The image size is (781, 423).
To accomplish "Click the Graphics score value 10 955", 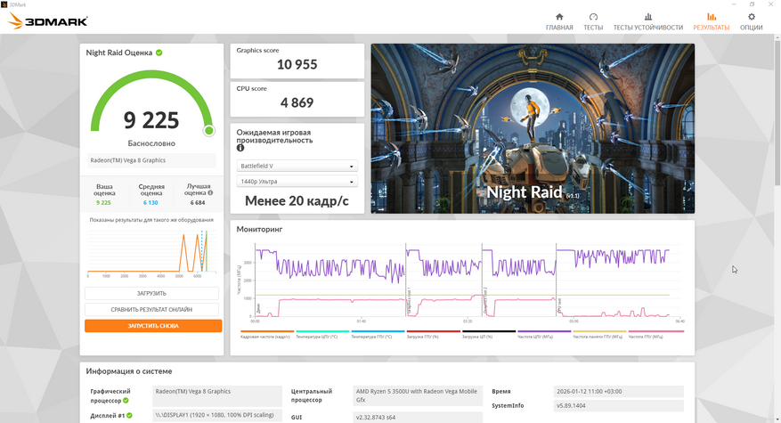I will 297,64.
